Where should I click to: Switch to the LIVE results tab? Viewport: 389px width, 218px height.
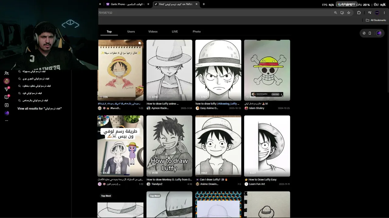pos(175,31)
